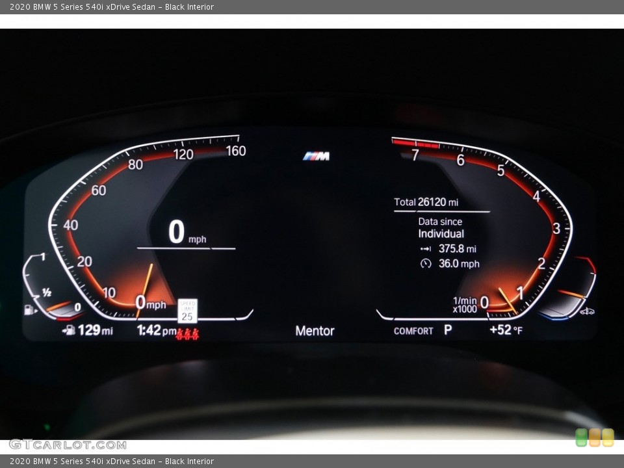Click the 1:42 pm clock
624x468 pixels.
point(157,330)
